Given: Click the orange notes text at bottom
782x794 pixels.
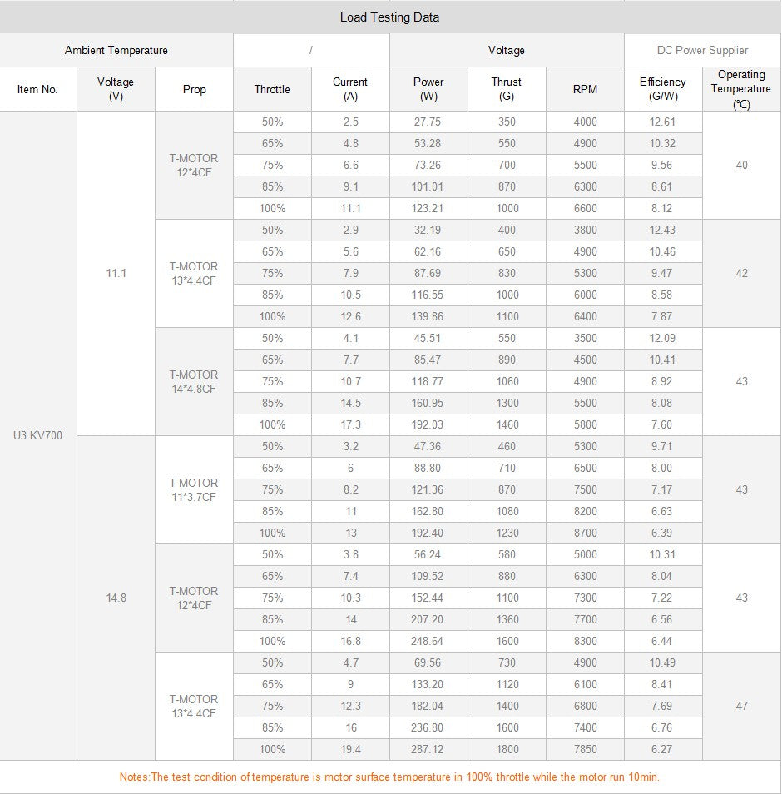Looking at the screenshot, I should (389, 777).
